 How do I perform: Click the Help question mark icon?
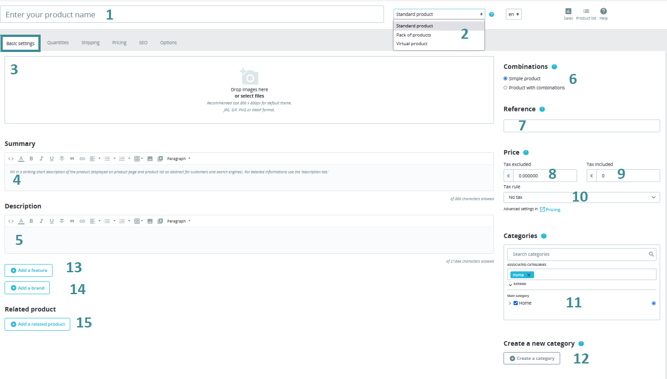point(603,11)
